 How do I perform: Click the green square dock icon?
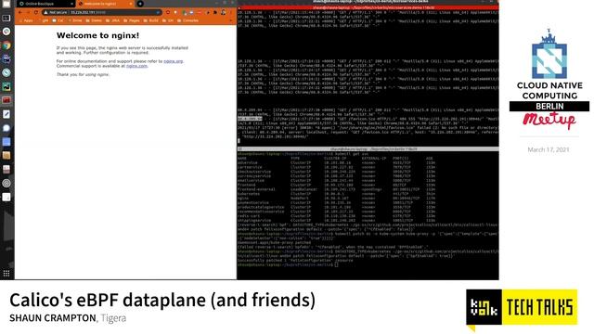point(6,86)
